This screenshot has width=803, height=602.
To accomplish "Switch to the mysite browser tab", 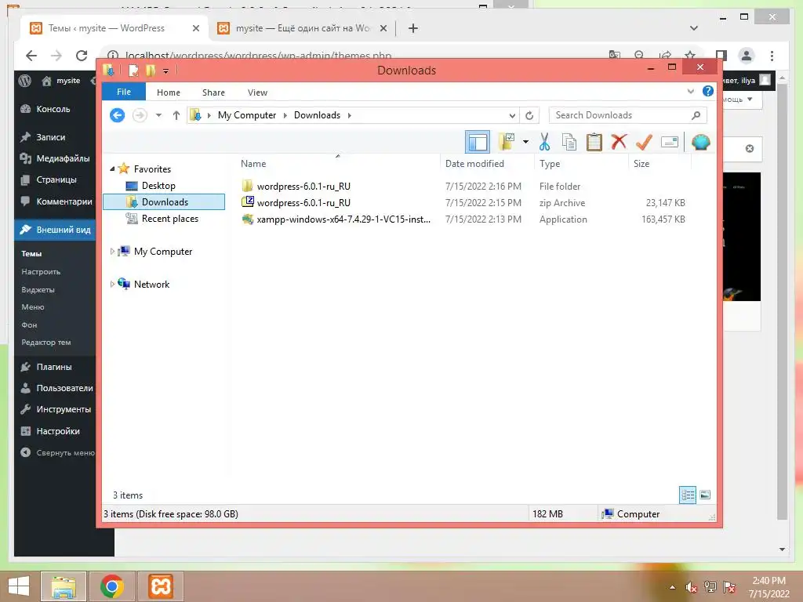I will [303, 28].
